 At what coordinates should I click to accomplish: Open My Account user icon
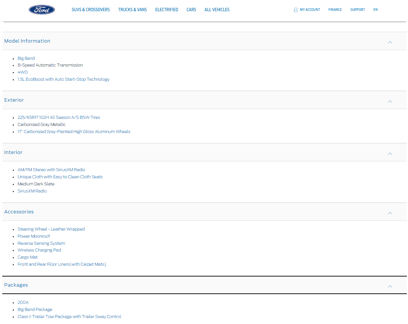pyautogui.click(x=296, y=10)
